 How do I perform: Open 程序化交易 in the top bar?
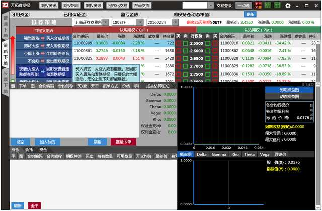click(x=118, y=6)
